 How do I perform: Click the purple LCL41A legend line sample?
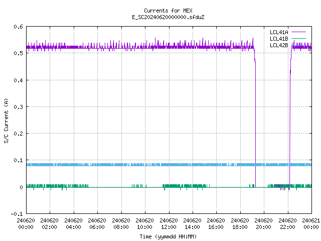[298, 32]
